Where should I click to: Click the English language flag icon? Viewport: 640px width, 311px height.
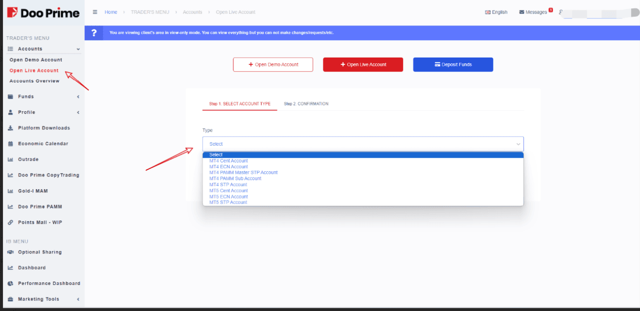point(488,12)
